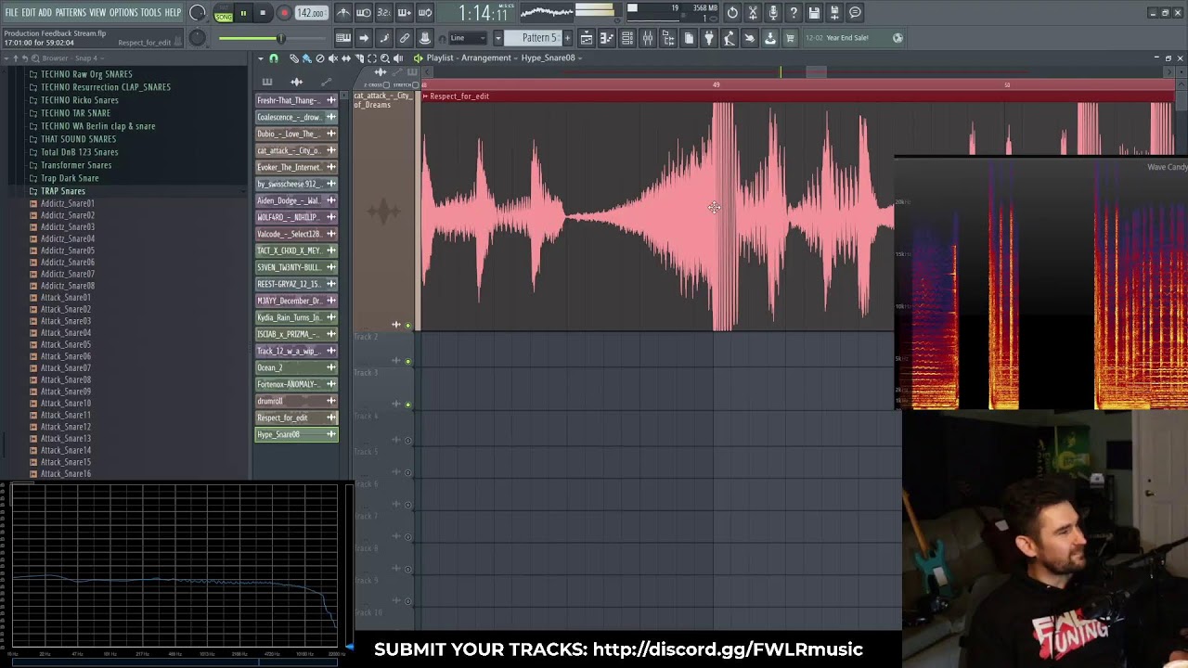
Task: Save project with the floppy disk icon
Action: click(813, 12)
